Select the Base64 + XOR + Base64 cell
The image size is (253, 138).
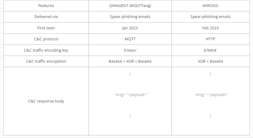click(130, 61)
